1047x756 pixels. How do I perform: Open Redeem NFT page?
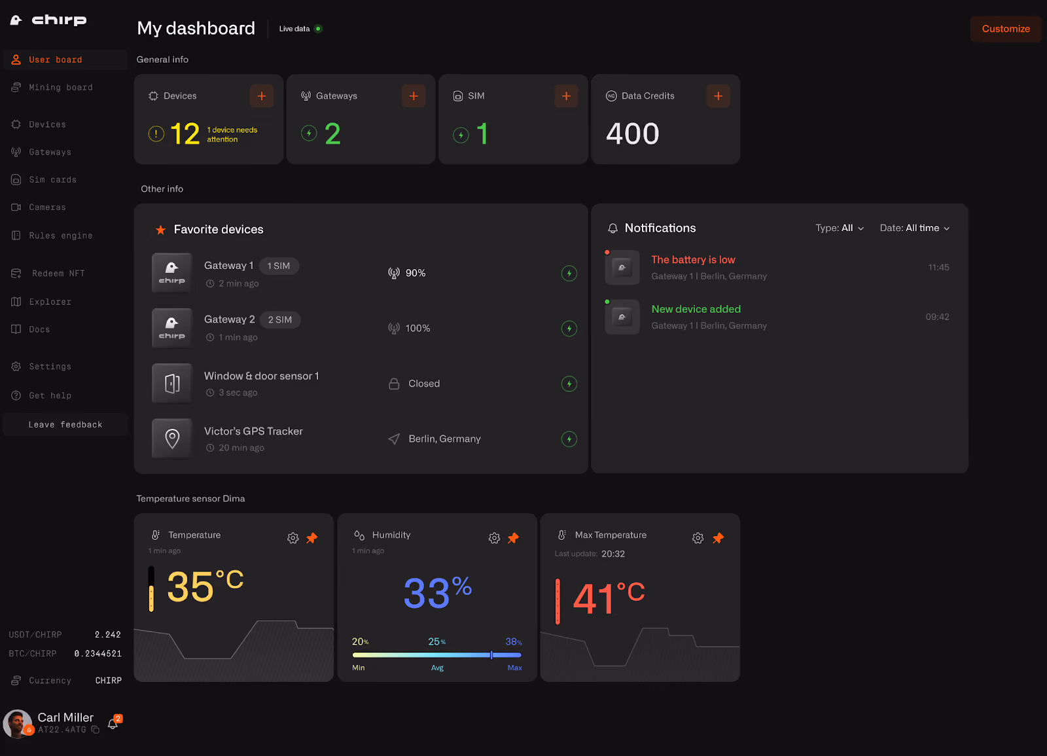[65, 274]
